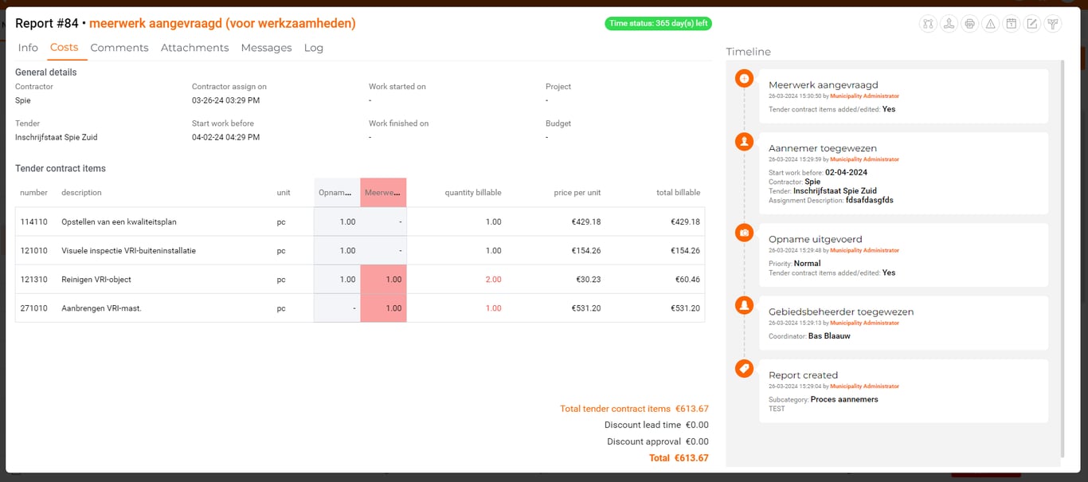The height and width of the screenshot is (482, 1088).
Task: Click the Time status 365 days badge
Action: (x=658, y=23)
